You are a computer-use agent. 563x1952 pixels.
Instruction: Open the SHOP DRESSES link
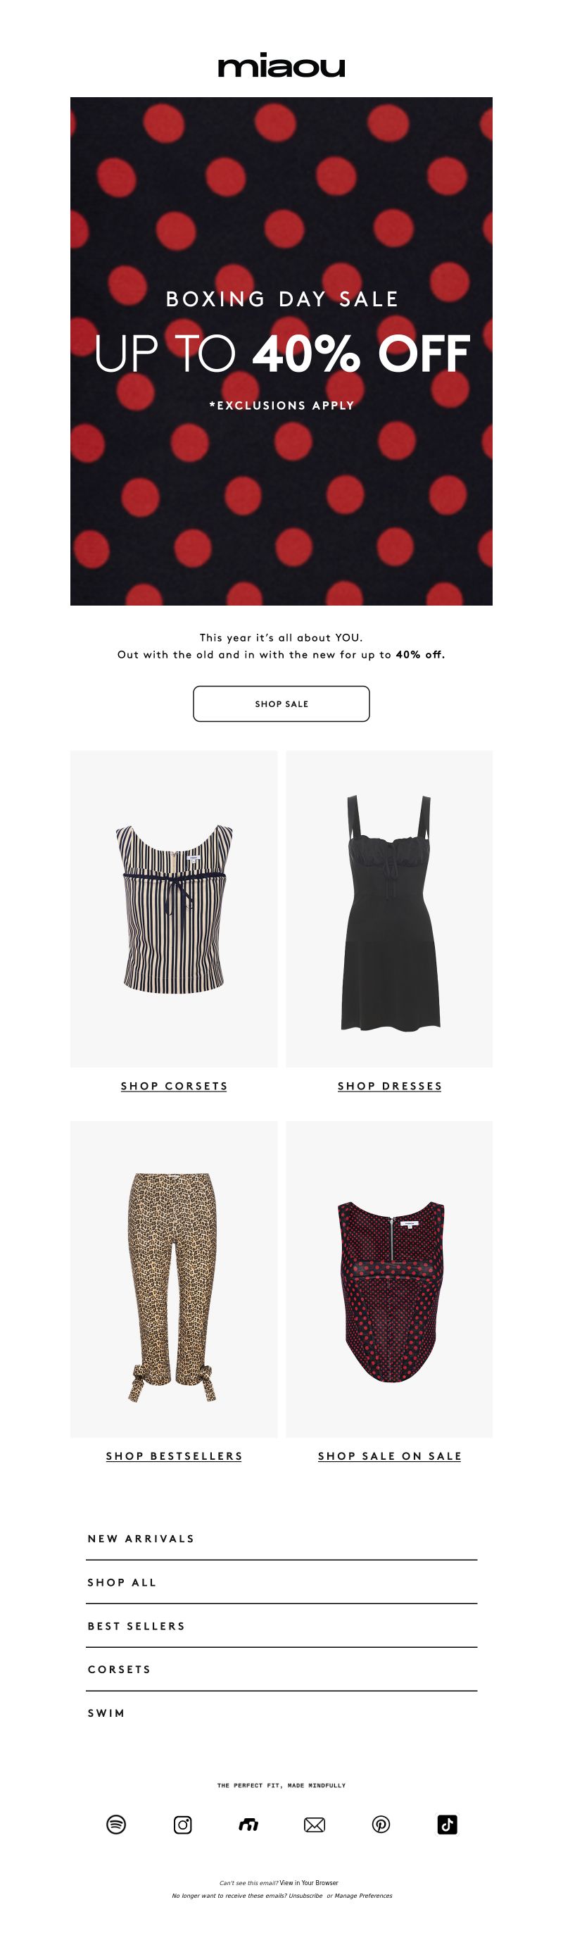pos(389,1086)
